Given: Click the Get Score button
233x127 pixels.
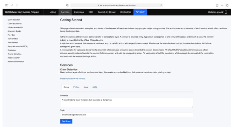Looking at the screenshot, I should (x=66, y=121).
